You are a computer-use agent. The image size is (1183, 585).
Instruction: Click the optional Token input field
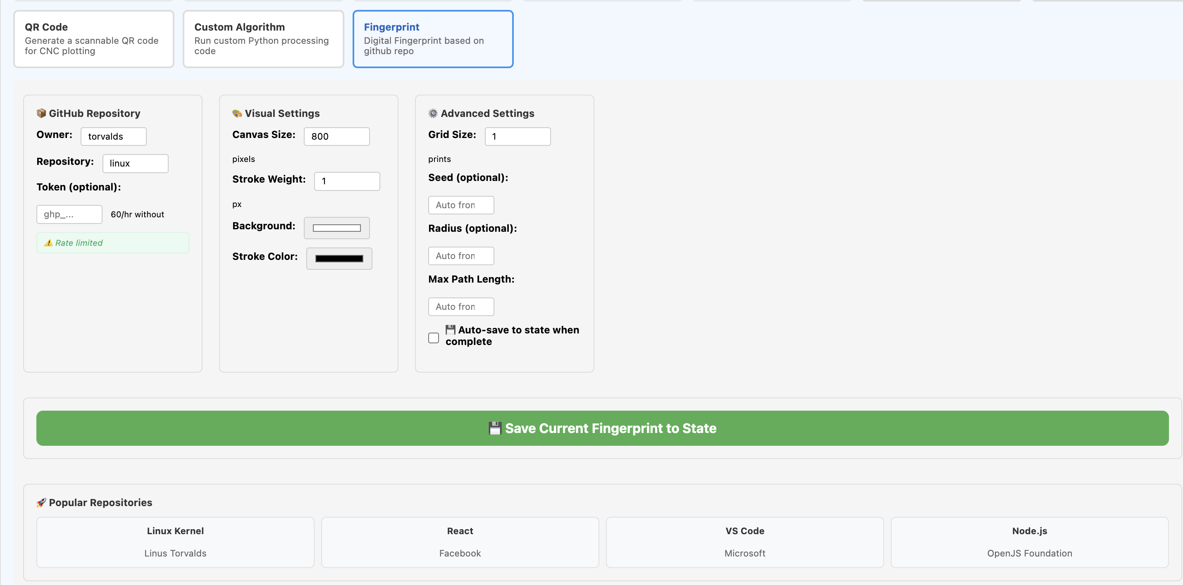click(x=69, y=214)
